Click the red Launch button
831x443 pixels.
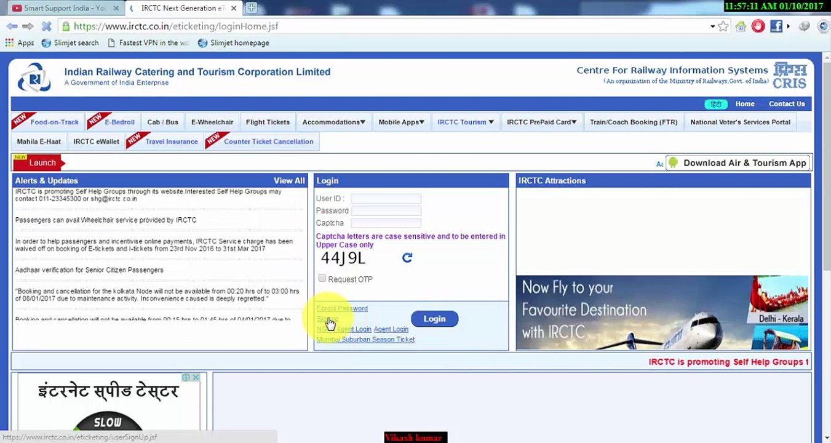coord(39,163)
